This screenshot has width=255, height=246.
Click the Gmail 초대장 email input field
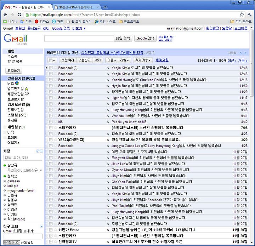23,236
